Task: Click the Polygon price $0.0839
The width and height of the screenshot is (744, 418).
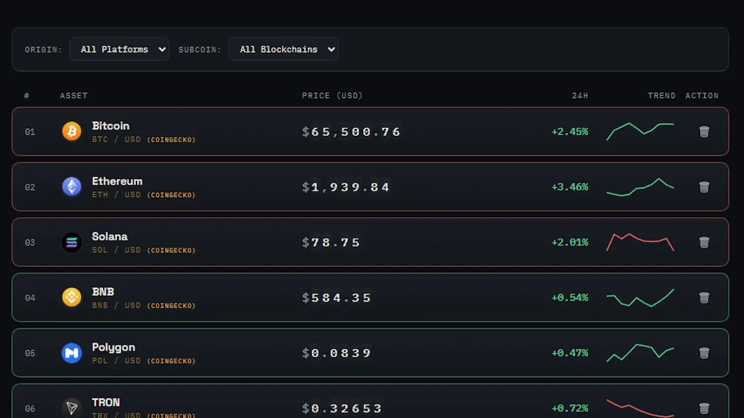Action: [x=337, y=353]
